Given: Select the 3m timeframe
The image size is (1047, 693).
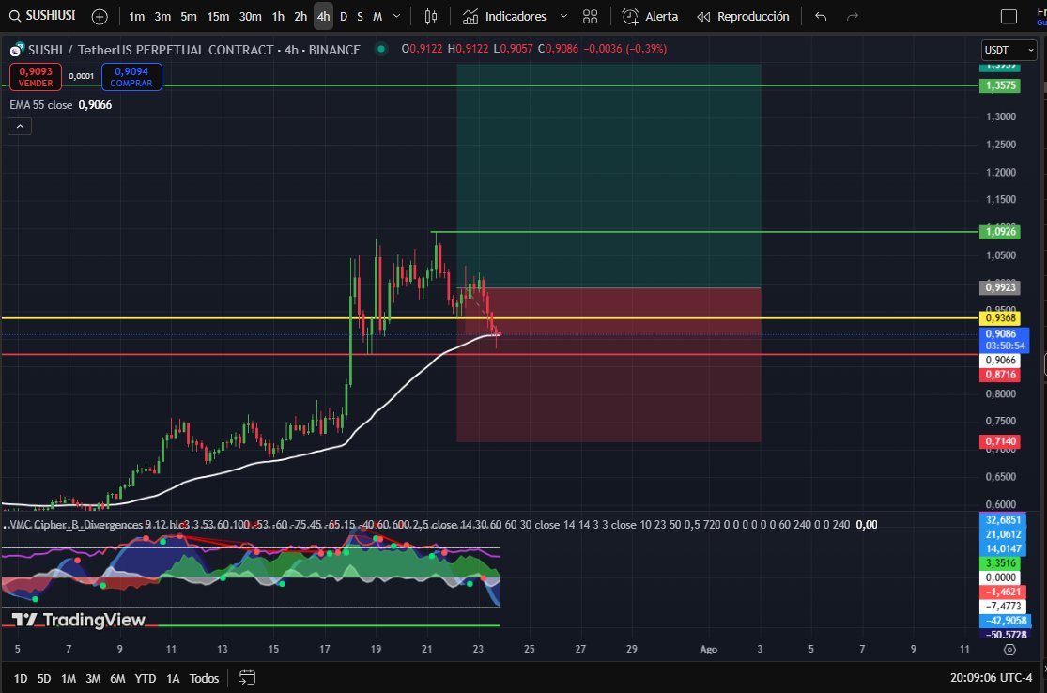Looking at the screenshot, I should tap(163, 17).
